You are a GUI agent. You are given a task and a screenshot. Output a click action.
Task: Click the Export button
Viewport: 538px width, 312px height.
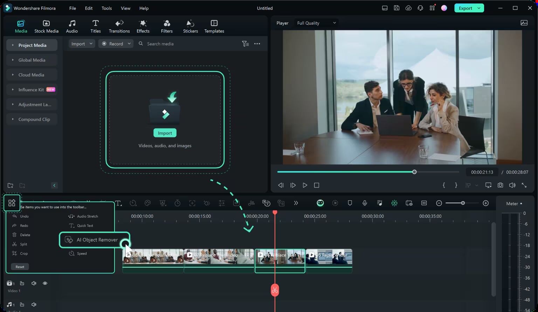click(466, 8)
